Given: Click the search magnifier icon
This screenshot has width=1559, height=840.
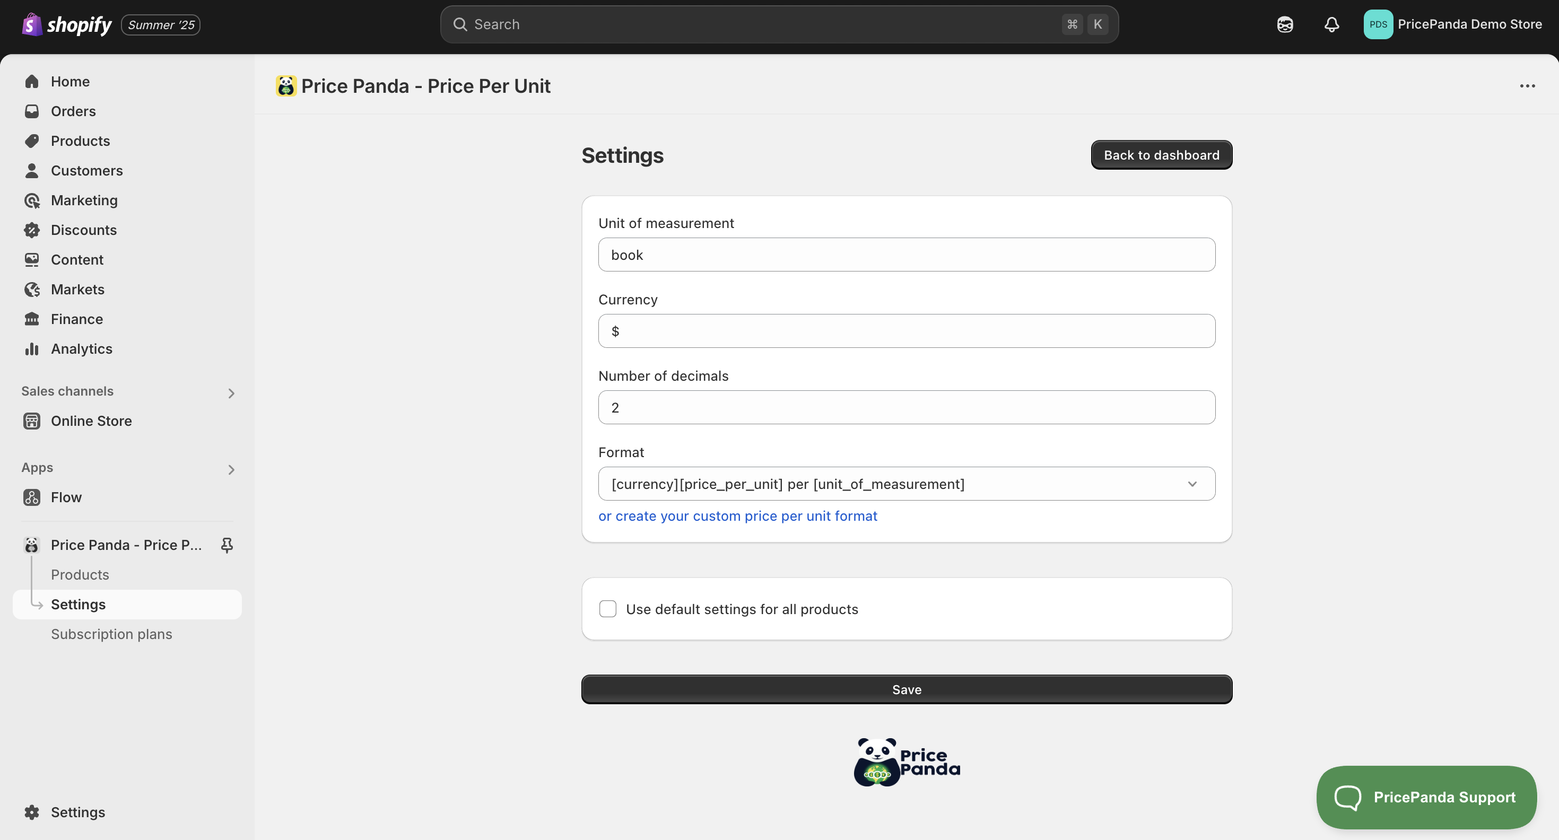Looking at the screenshot, I should point(460,24).
